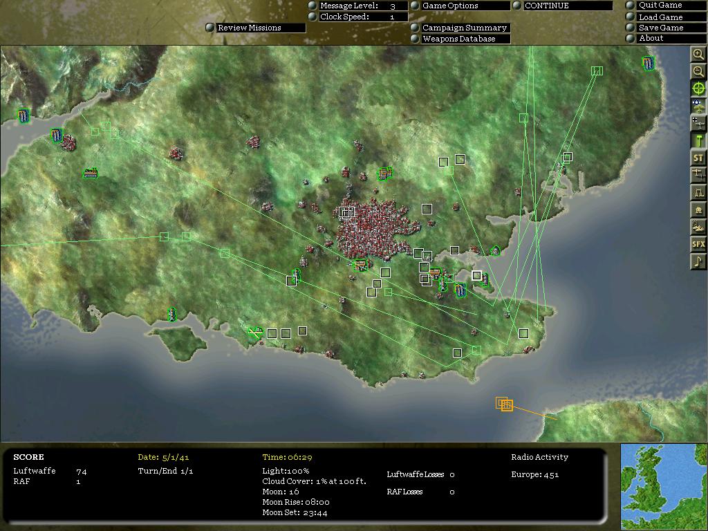Click the round knob beside Review Missions

(210, 28)
